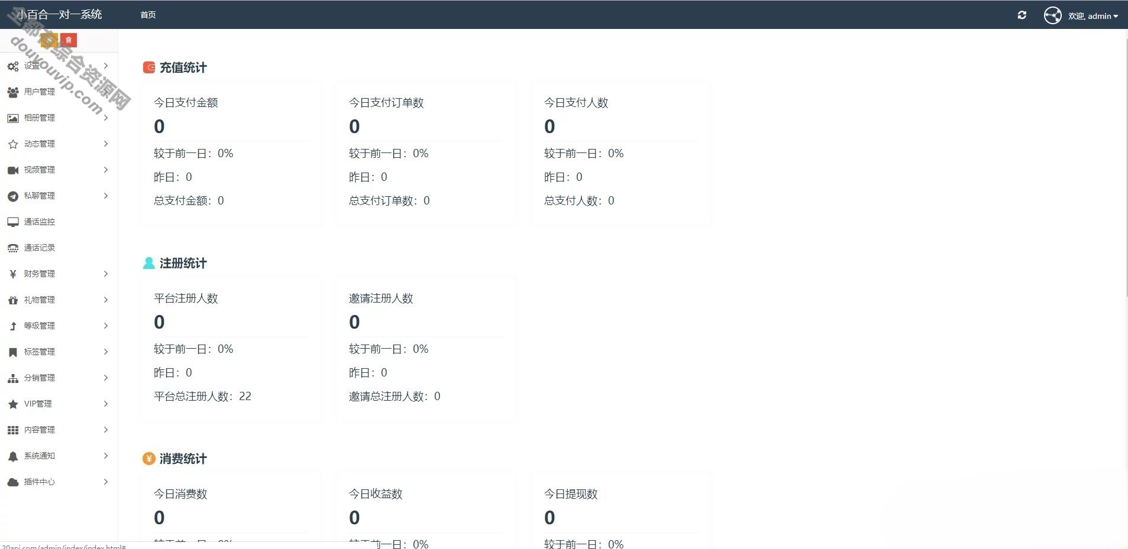
Task: Expand the 插件中心 chevron
Action: (x=106, y=482)
